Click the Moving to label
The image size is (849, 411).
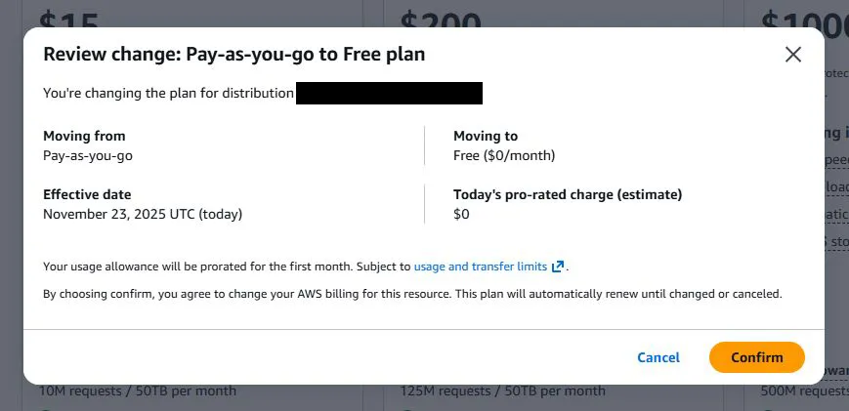tap(486, 136)
